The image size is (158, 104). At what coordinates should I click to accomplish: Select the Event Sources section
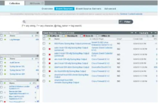(64, 9)
